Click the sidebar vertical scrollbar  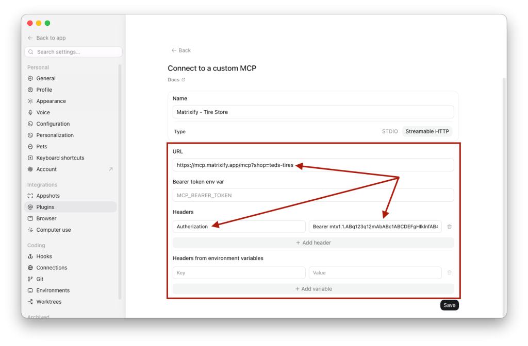coord(120,182)
